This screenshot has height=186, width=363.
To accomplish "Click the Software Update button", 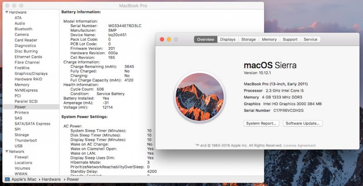I will point(303,123).
